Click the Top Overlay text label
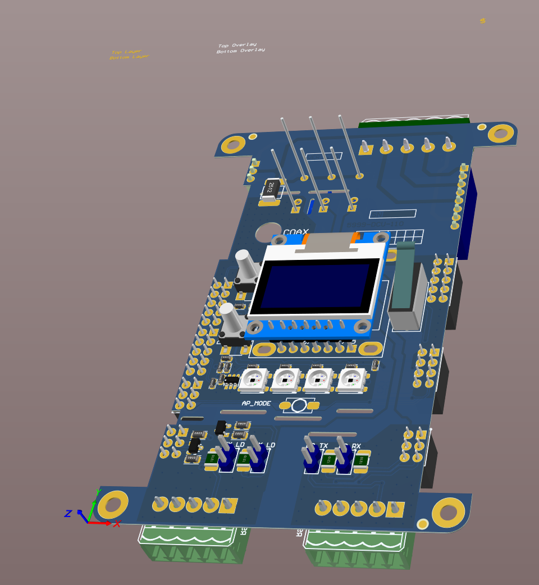The image size is (539, 585). click(237, 45)
